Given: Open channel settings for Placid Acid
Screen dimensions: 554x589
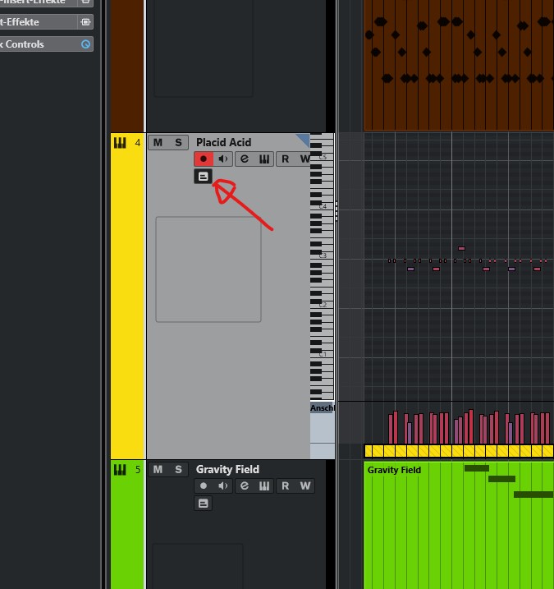Looking at the screenshot, I should point(245,159).
